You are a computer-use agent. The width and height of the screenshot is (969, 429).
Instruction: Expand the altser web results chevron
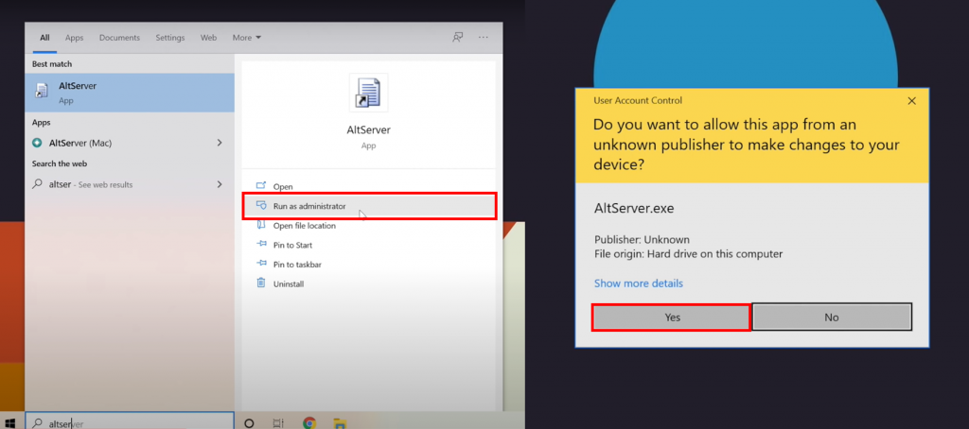[220, 184]
